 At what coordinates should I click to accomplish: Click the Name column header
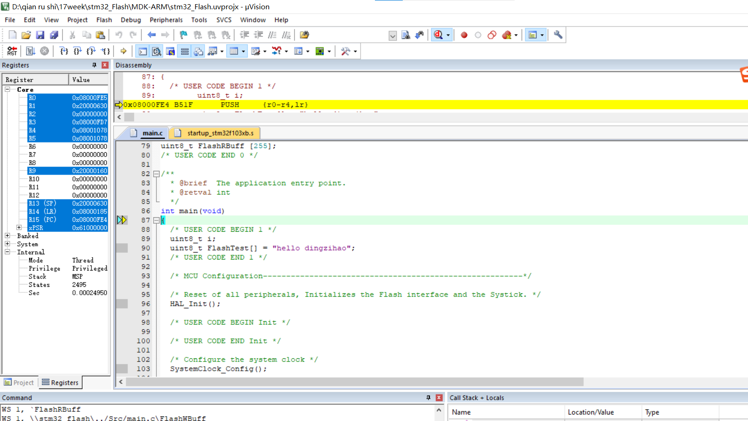tap(506, 412)
